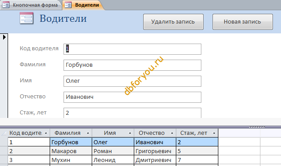The width and height of the screenshot is (281, 166).
Task: Click the split-form divider grip handle
Action: coord(257,127)
